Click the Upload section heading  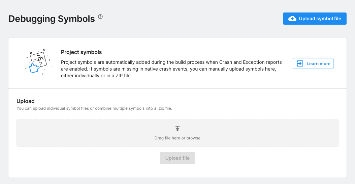coord(26,101)
